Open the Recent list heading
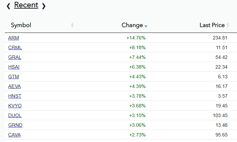This screenshot has height=142, width=237. point(26,5)
